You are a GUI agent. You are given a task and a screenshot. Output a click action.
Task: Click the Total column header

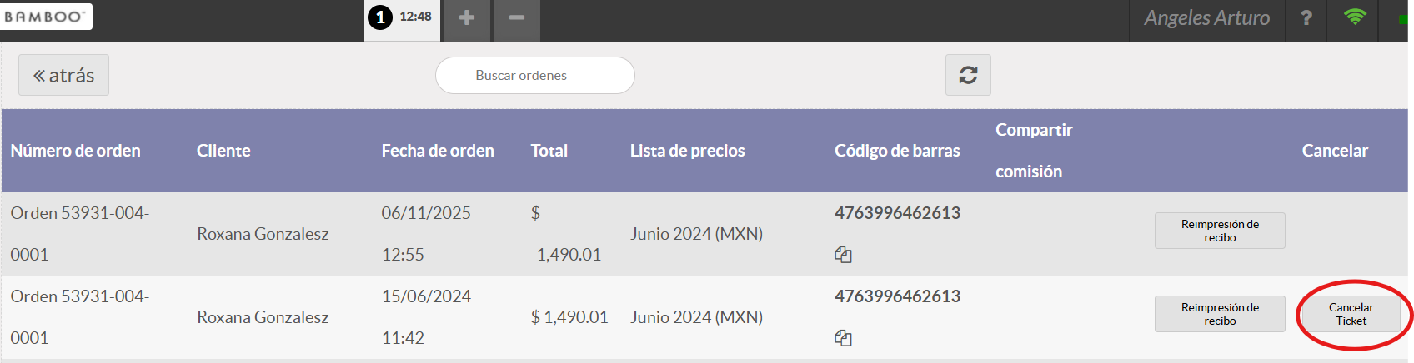tap(549, 151)
